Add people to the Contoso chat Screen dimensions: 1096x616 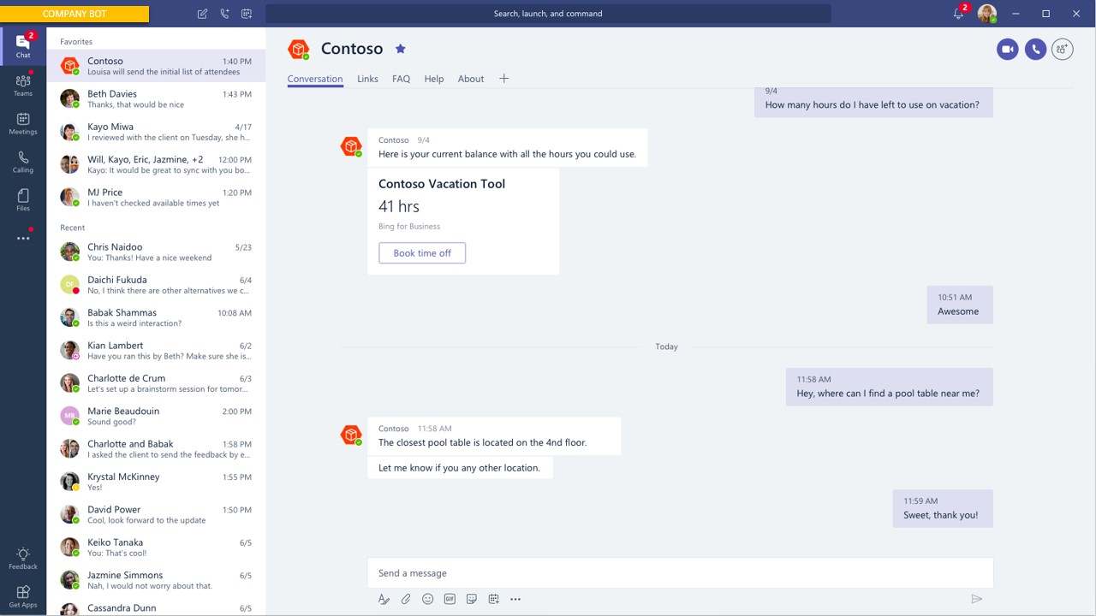click(1063, 50)
